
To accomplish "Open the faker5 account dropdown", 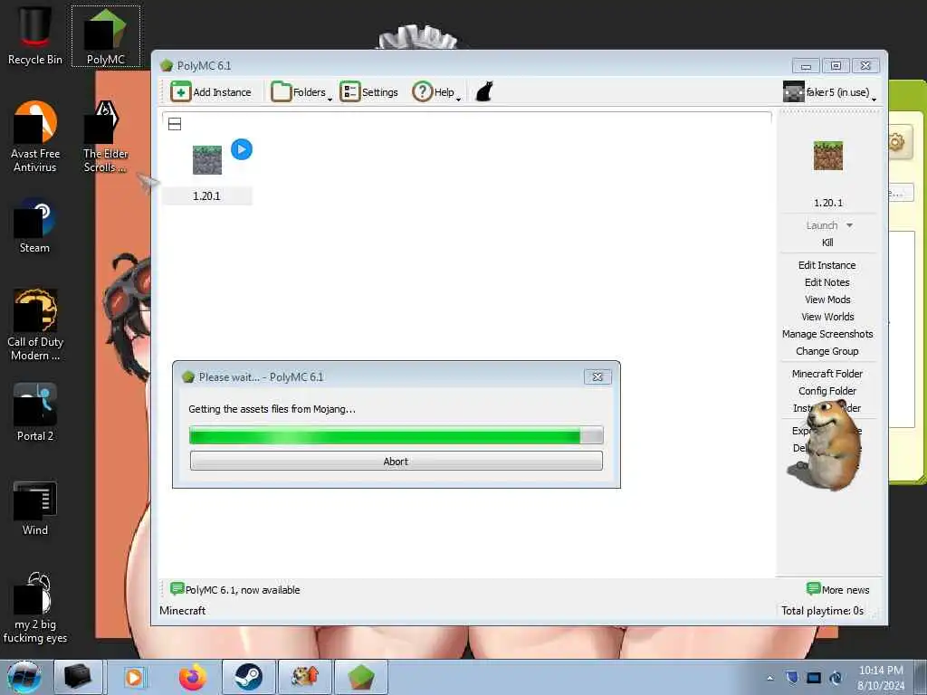I will pyautogui.click(x=829, y=92).
